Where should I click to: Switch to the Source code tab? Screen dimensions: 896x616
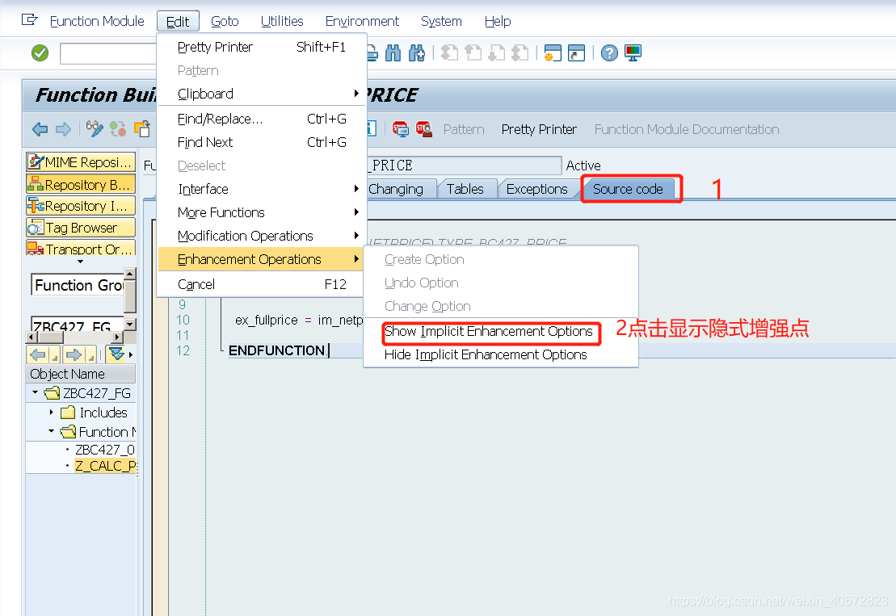628,189
